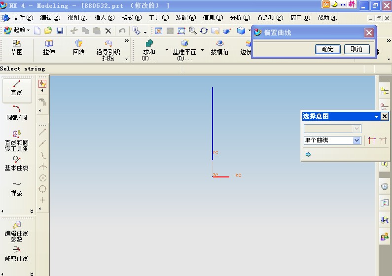Viewport: 392px width, 276px height.
Task: Open the 单个曲线 dropdown list
Action: pyautogui.click(x=357, y=140)
